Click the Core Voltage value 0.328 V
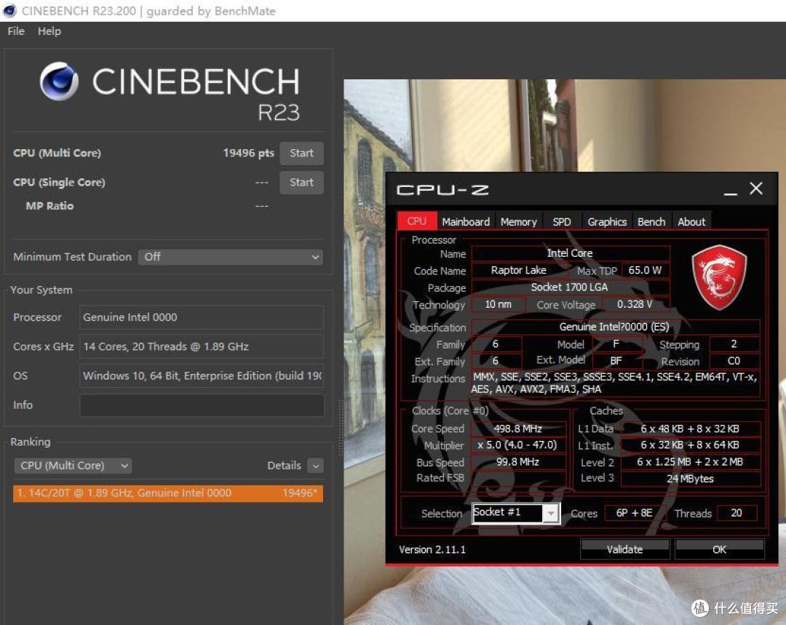The width and height of the screenshot is (786, 625). (x=635, y=304)
